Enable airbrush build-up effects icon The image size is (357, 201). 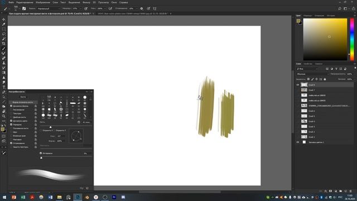(x=110, y=8)
